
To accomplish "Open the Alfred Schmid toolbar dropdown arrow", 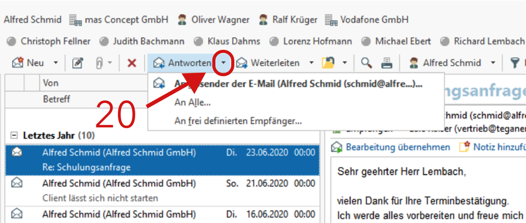I will pos(493,62).
